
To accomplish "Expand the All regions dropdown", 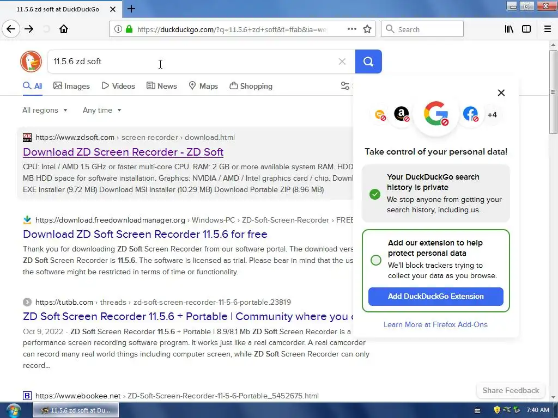I will [x=45, y=110].
